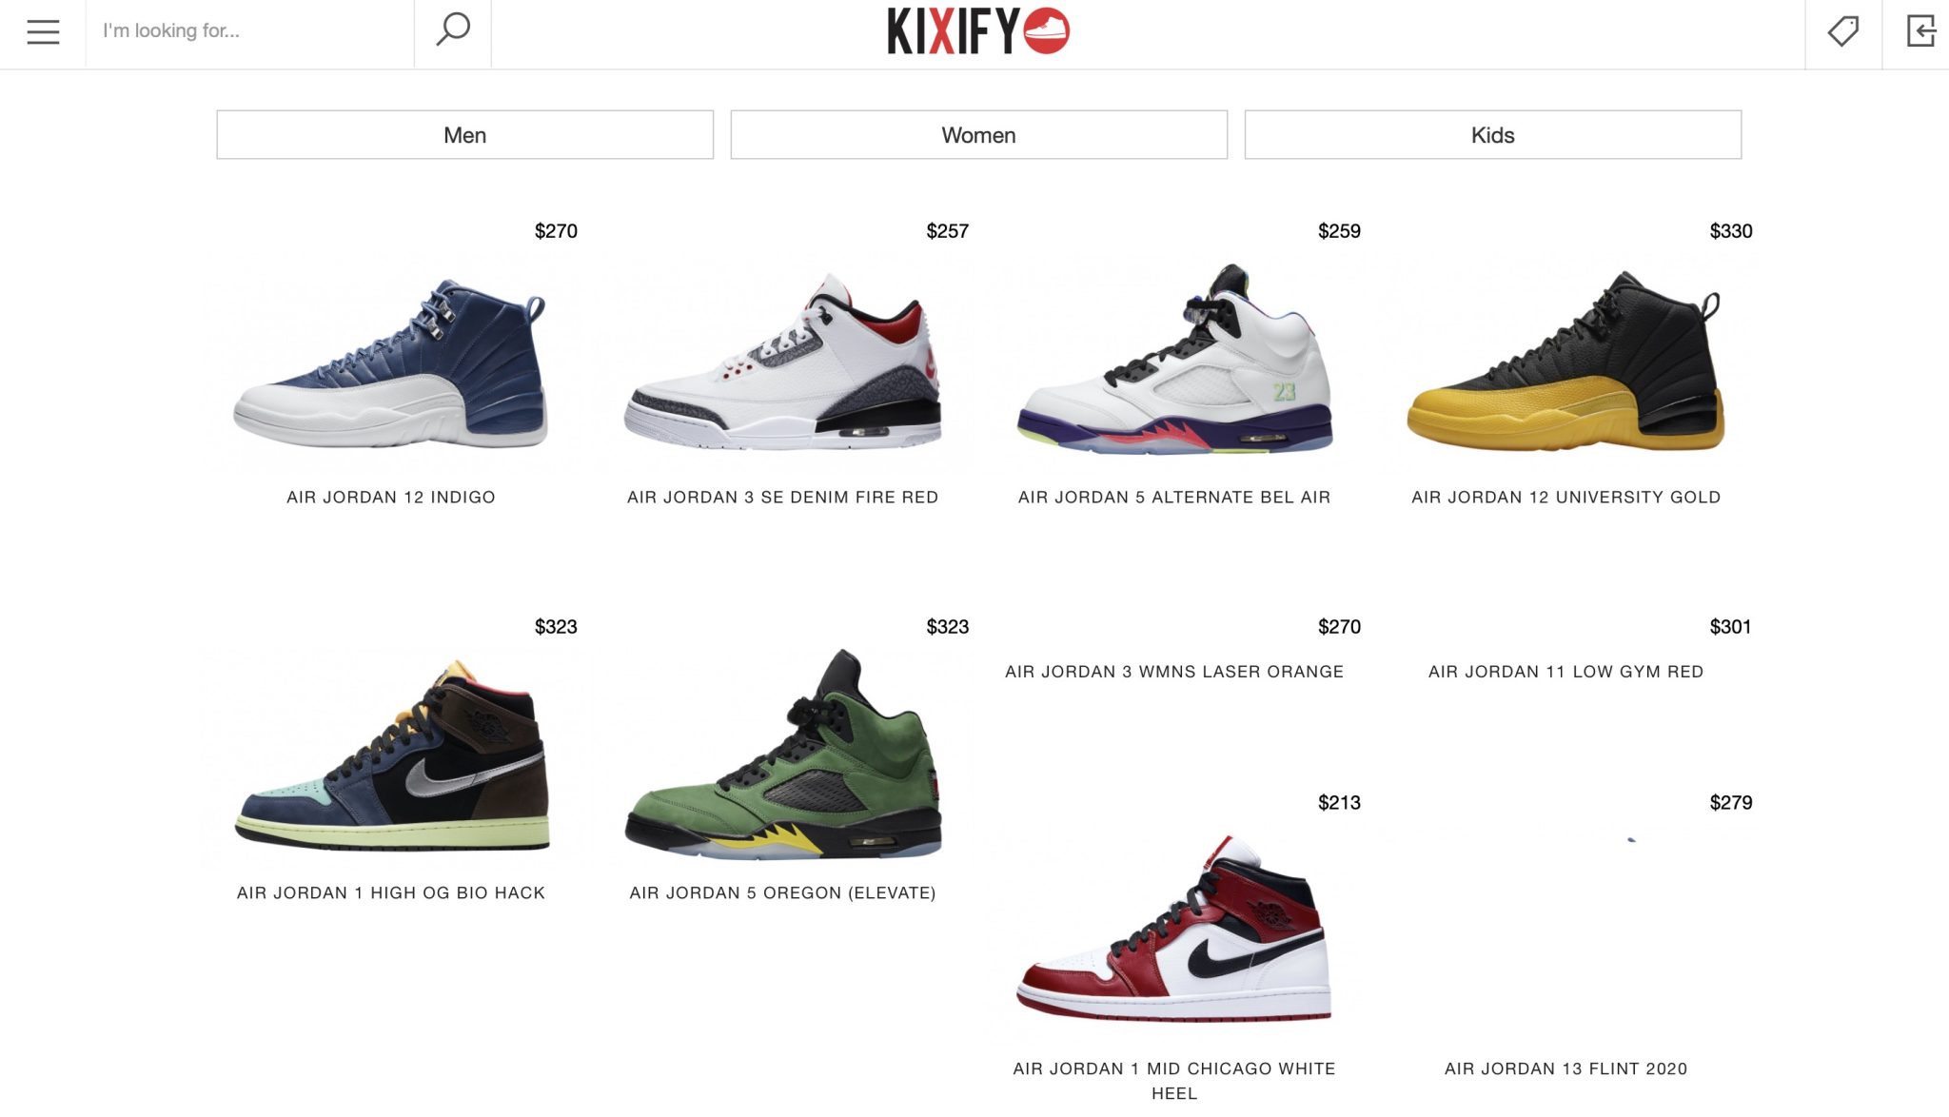The height and width of the screenshot is (1117, 1949).
Task: Open Air Jordan 3 SE Denim Fire Red image
Action: pos(782,362)
